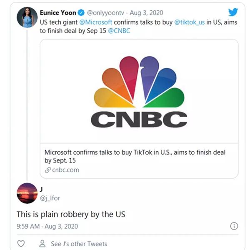The height and width of the screenshot is (250, 250).
Task: Like the tweet with heart icon
Action: point(20,244)
